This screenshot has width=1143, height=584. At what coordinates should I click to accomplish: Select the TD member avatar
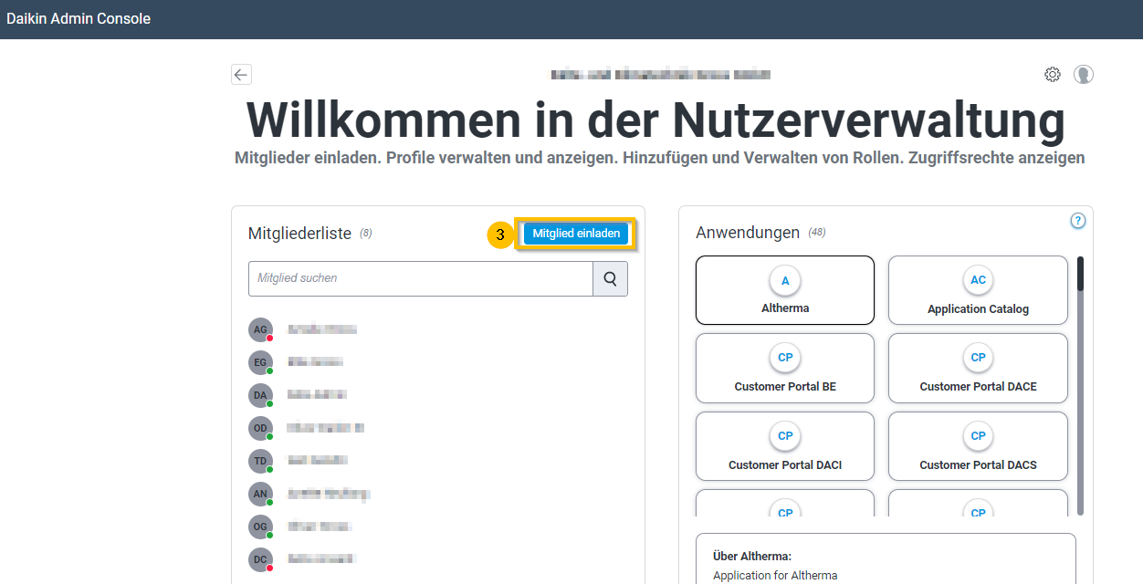point(260,461)
